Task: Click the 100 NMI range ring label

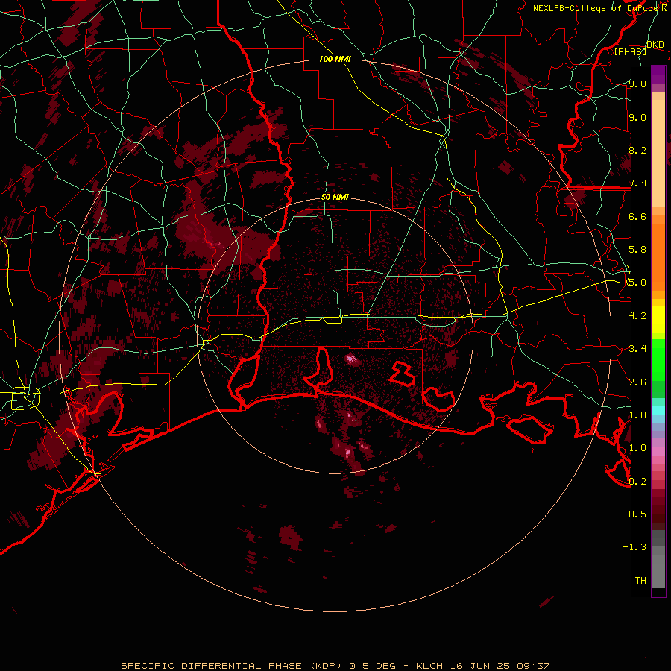Action: pyautogui.click(x=335, y=59)
